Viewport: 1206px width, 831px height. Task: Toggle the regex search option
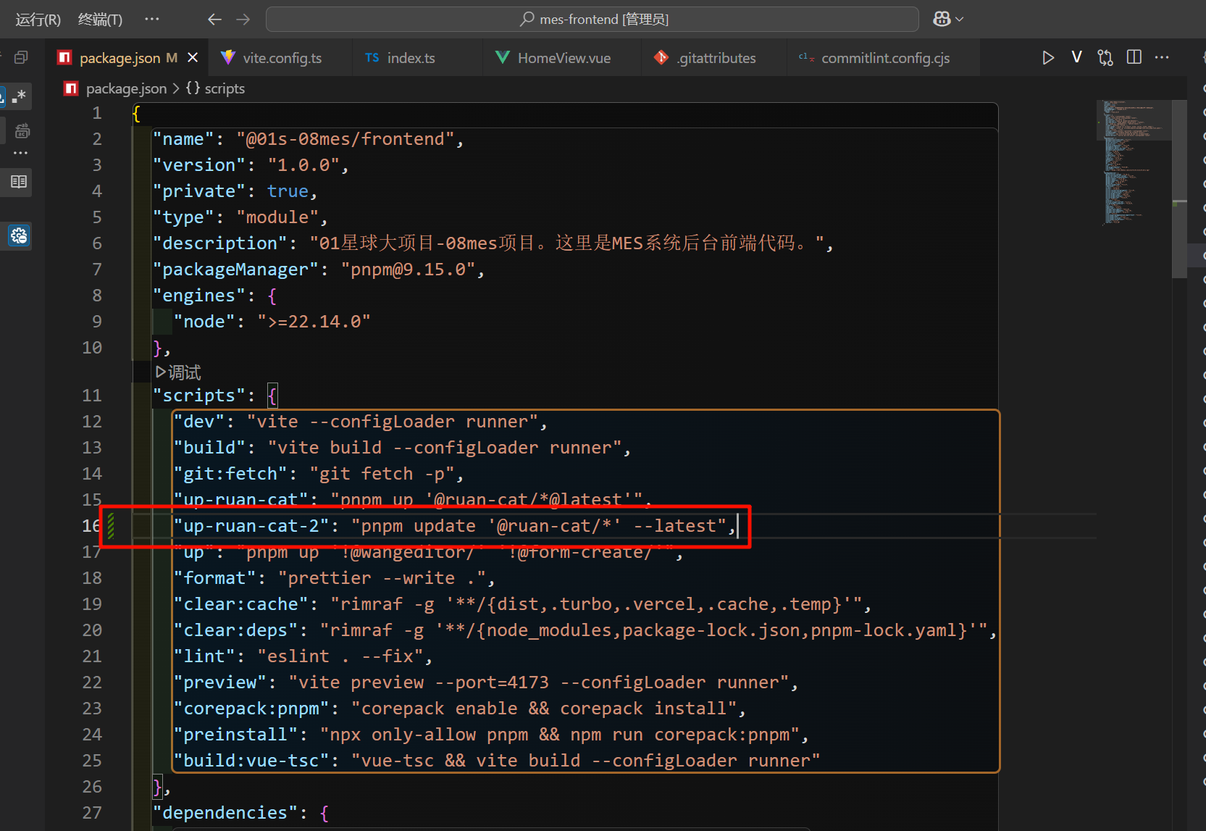(20, 96)
